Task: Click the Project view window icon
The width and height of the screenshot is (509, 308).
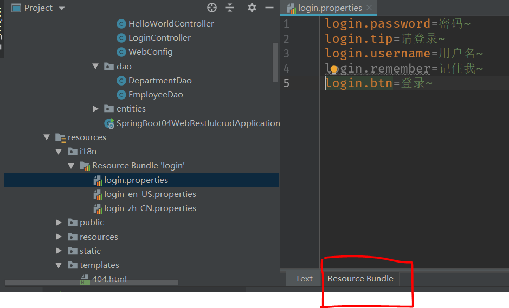Action: point(16,8)
